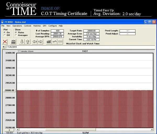This screenshot has width=157, height=134.
Task: Click the right arrow toolbar button
Action: tap(40, 42)
